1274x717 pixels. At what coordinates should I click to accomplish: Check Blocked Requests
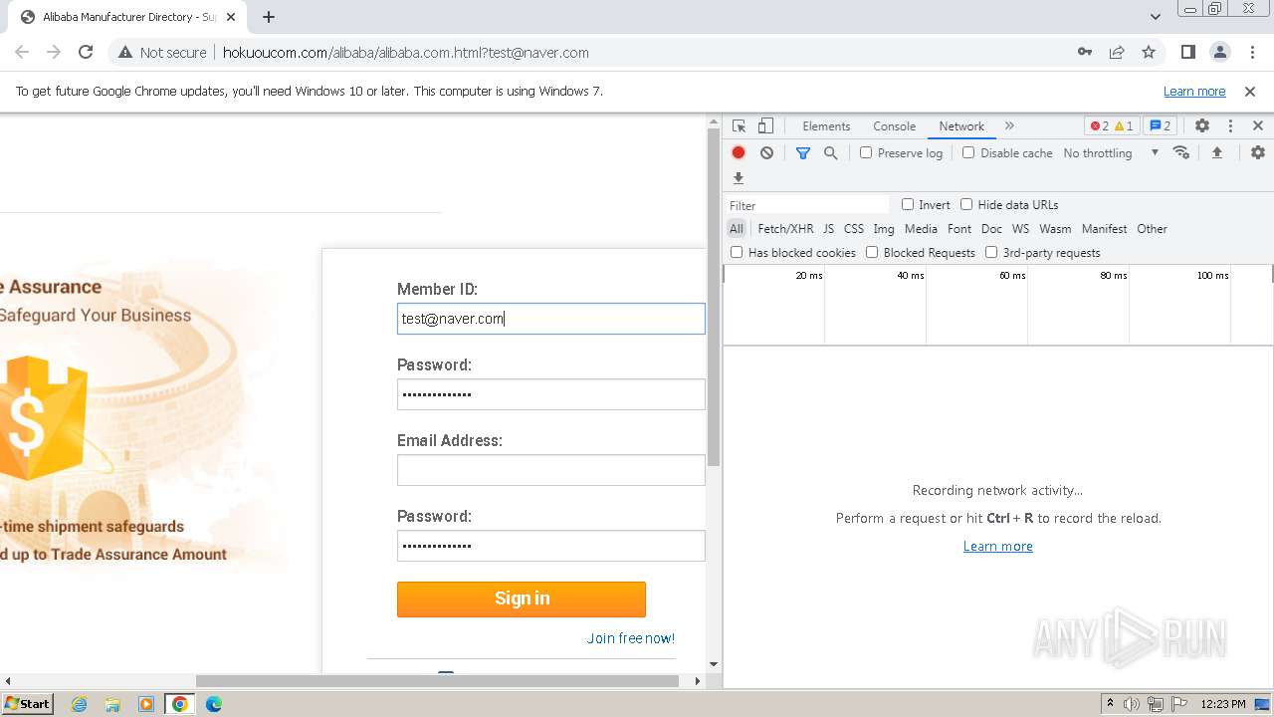pos(872,252)
